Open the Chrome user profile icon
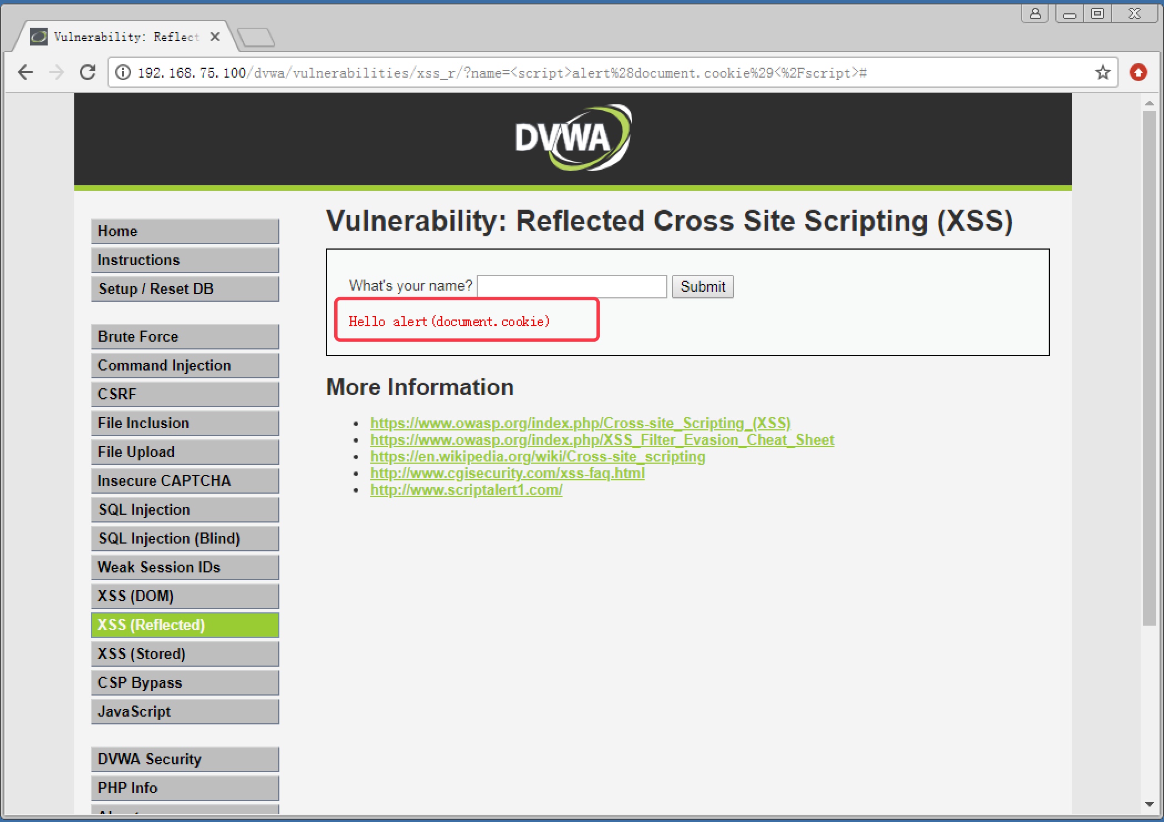Image resolution: width=1164 pixels, height=822 pixels. tap(1034, 13)
